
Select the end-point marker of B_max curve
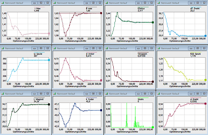point(101,13)
